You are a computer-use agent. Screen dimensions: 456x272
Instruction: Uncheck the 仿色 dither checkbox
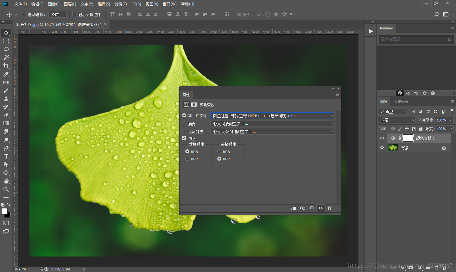point(184,138)
